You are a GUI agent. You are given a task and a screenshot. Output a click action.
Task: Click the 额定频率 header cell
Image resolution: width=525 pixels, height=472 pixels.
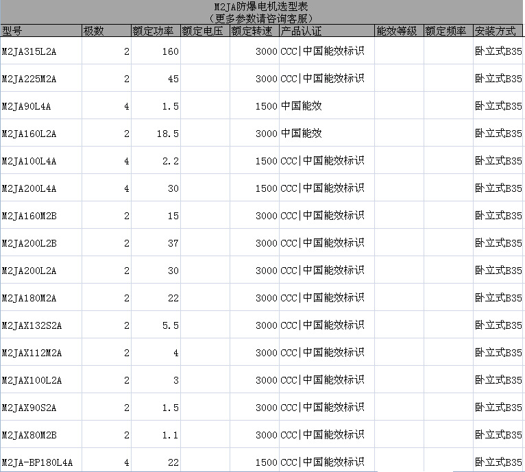pyautogui.click(x=448, y=32)
